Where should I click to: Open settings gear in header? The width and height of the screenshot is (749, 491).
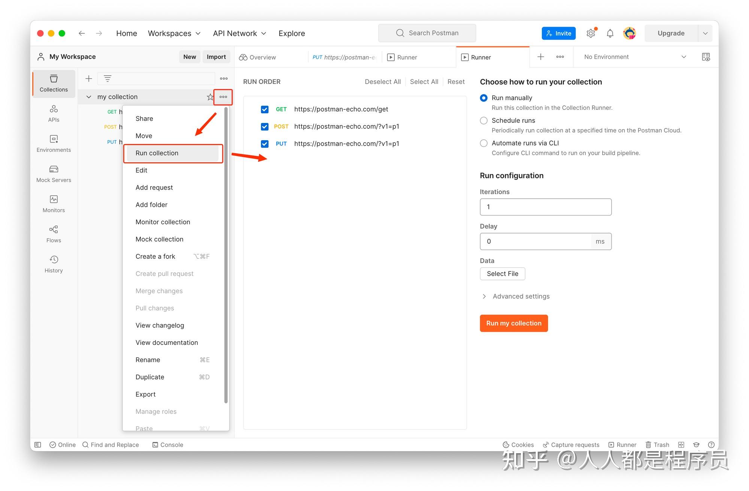(591, 33)
